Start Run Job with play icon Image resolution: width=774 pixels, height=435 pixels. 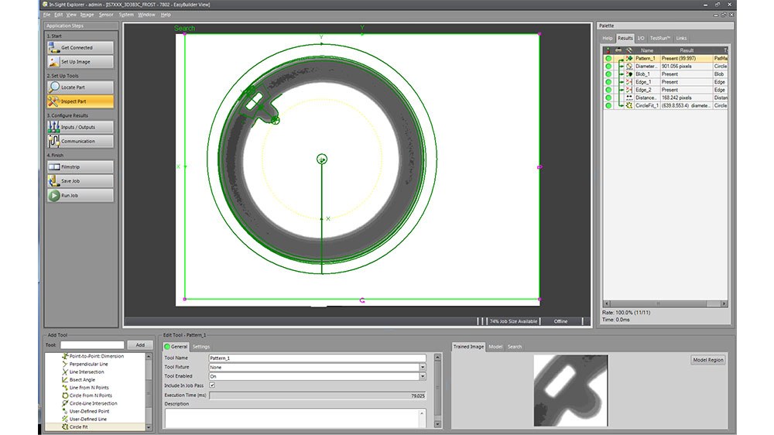pyautogui.click(x=54, y=196)
